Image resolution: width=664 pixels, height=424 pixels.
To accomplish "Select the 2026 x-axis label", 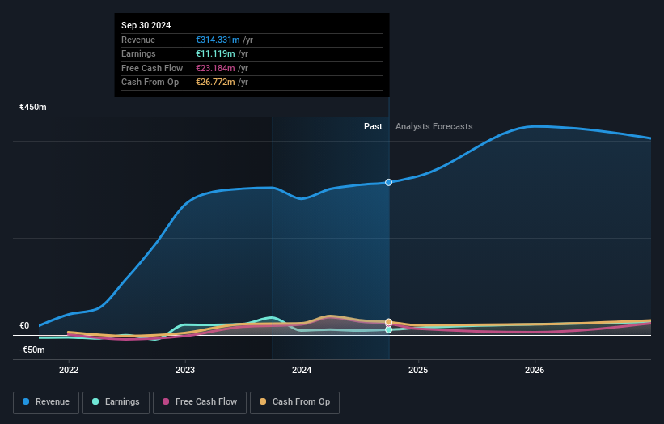I will click(x=535, y=371).
